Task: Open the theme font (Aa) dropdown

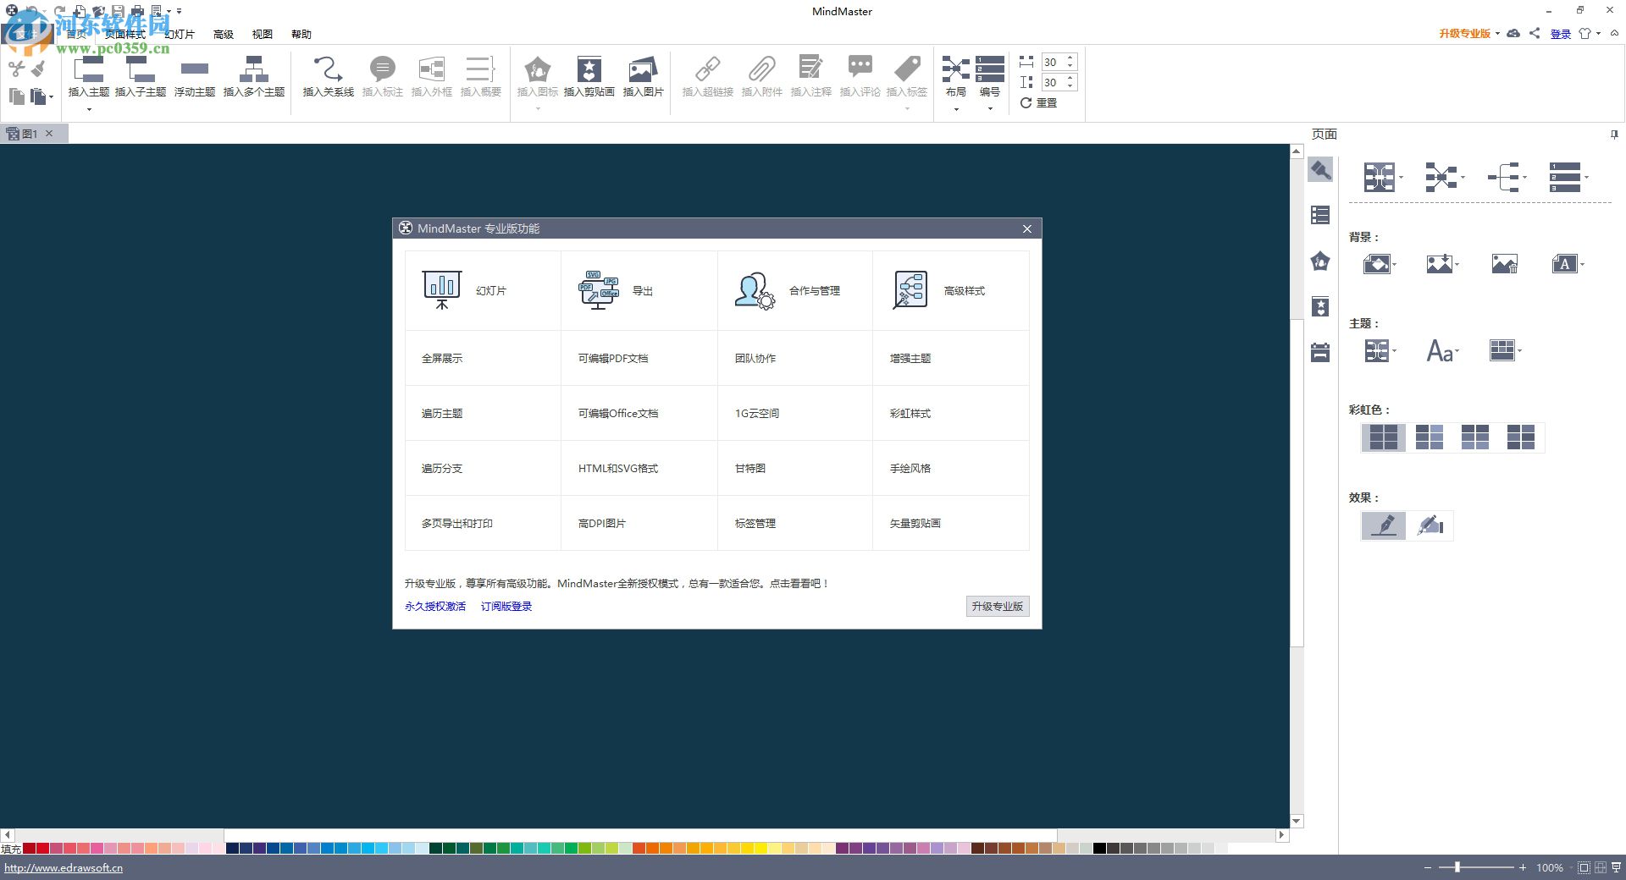Action: [1443, 350]
